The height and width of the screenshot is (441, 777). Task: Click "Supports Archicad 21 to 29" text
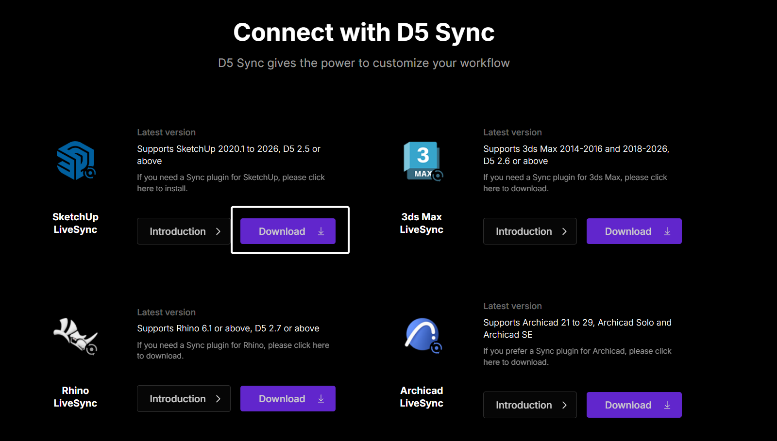577,328
